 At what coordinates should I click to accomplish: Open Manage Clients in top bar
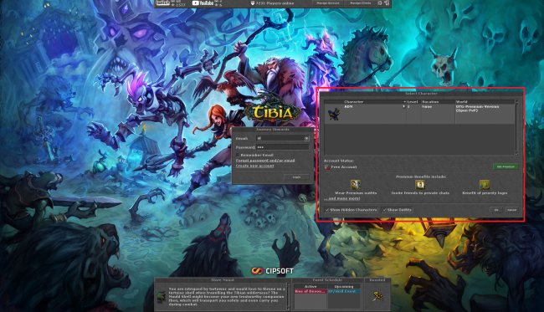(x=360, y=3)
